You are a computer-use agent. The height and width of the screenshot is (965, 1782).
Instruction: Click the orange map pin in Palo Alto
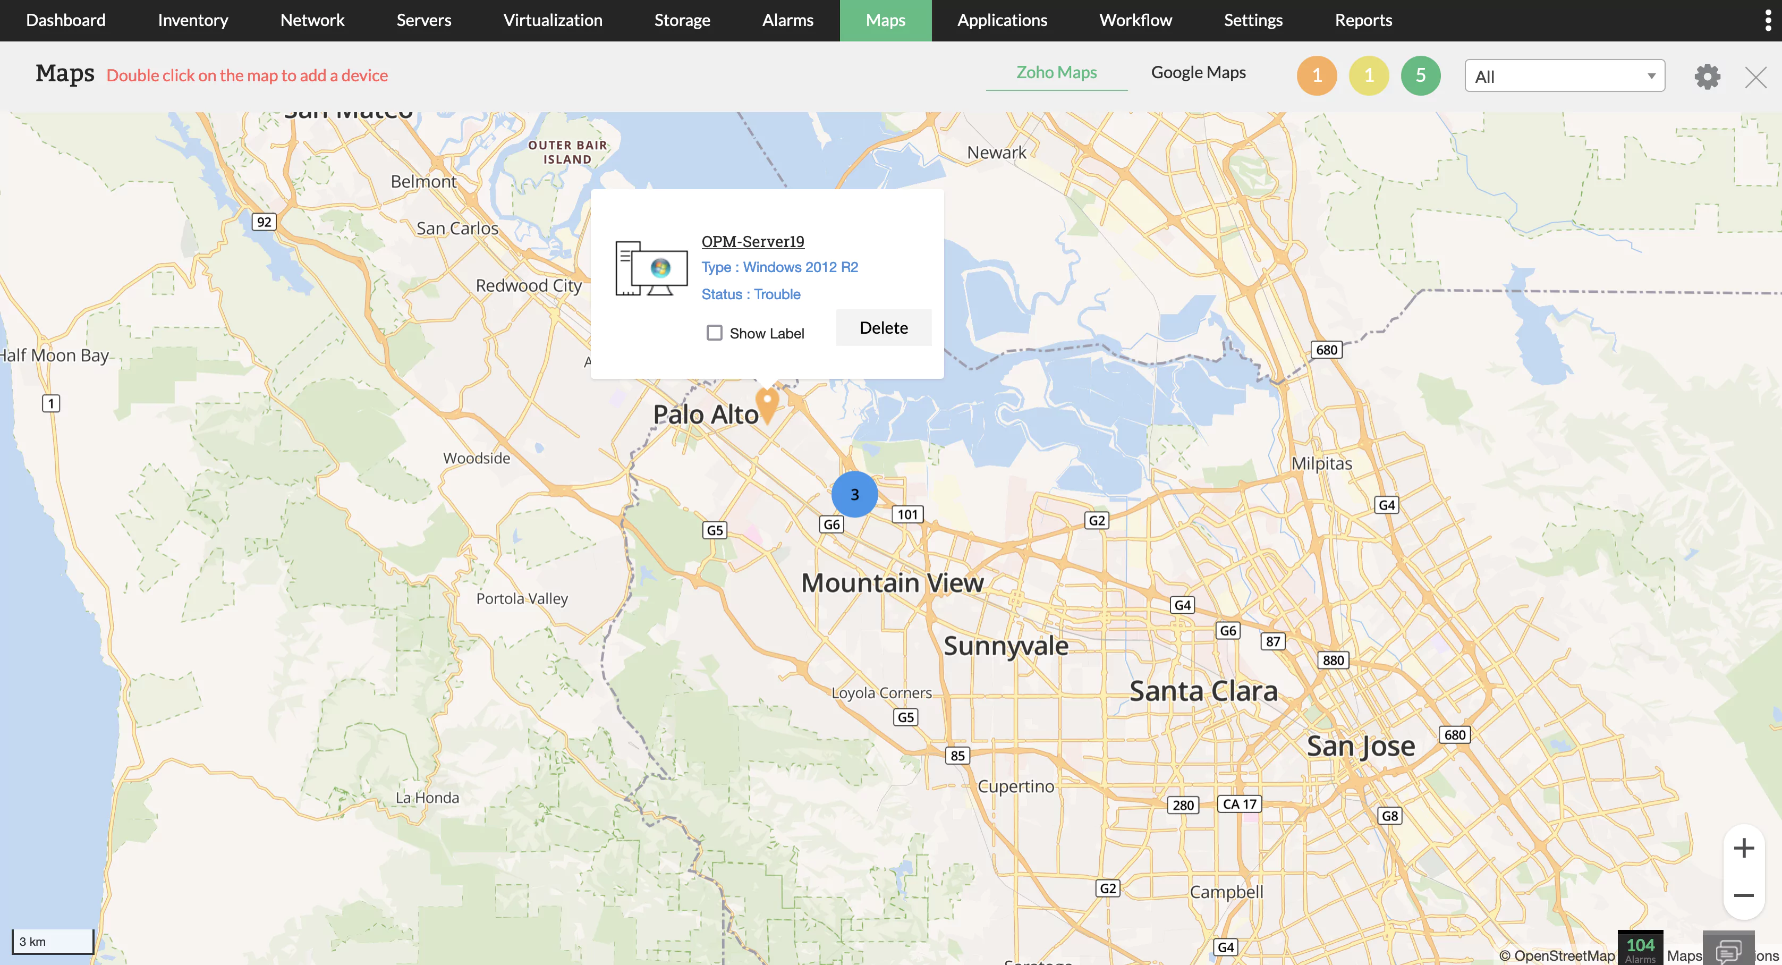[767, 403]
